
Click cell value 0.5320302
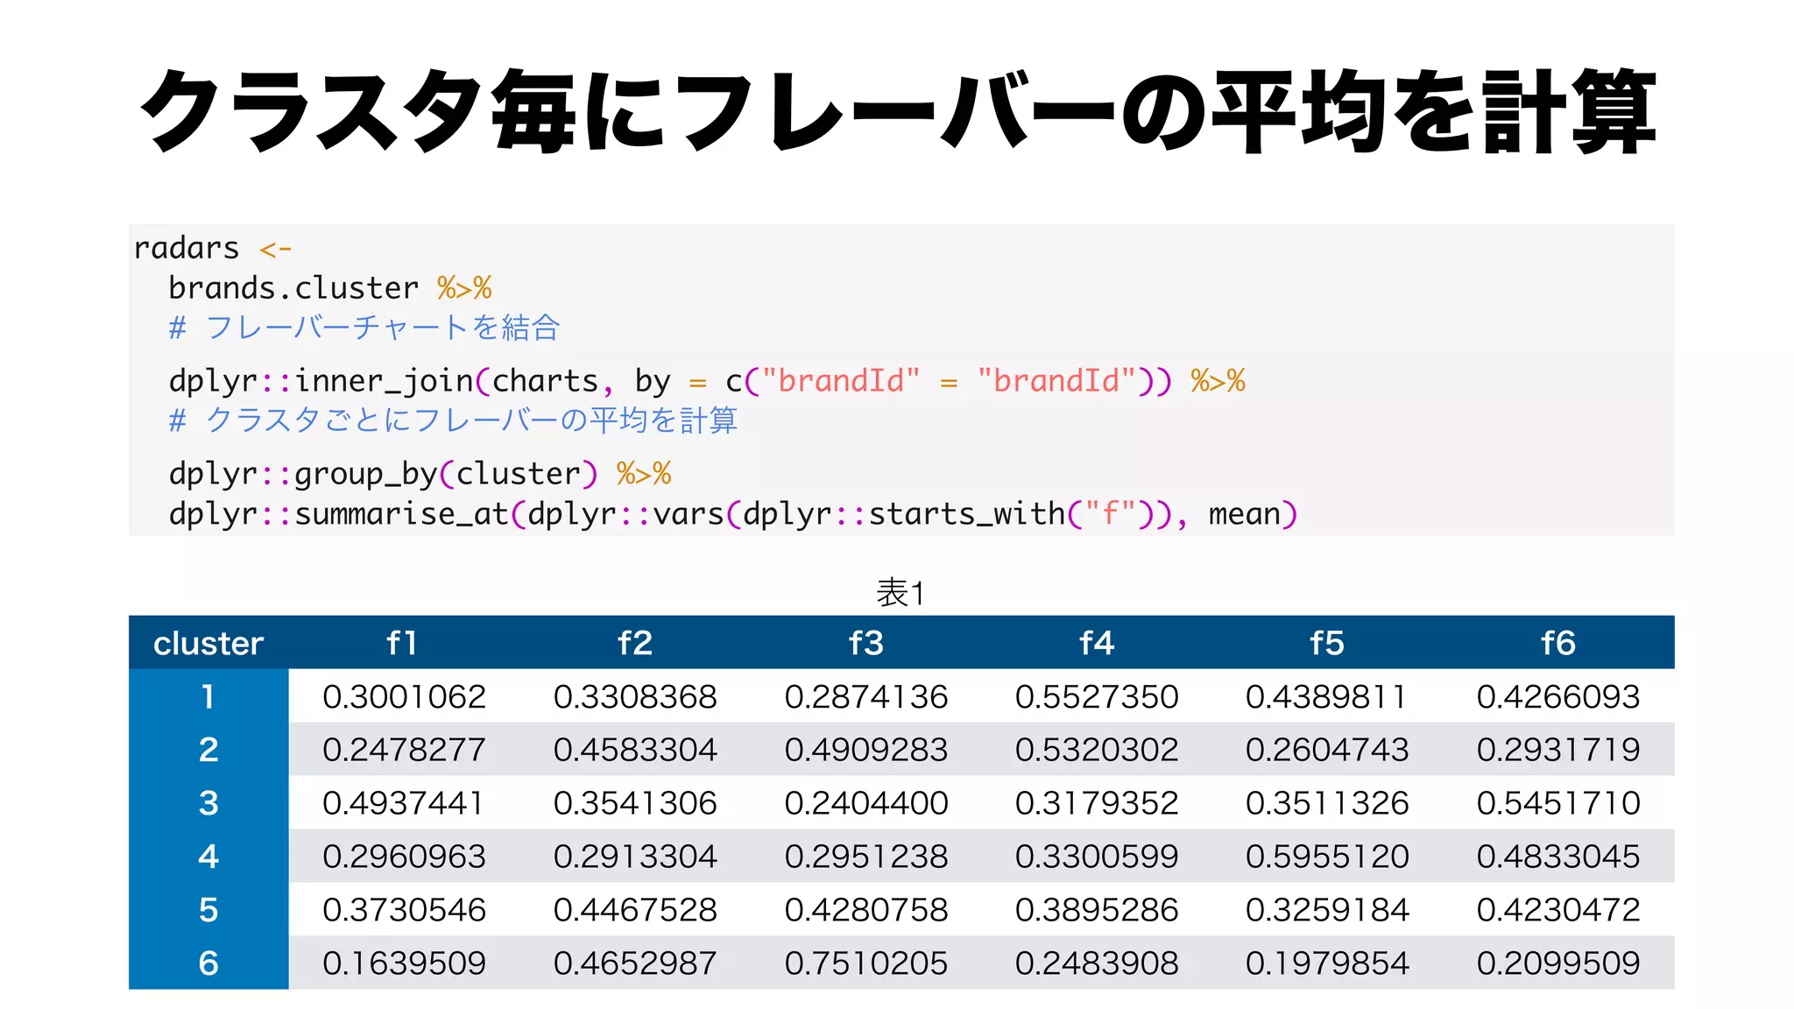pos(1097,750)
